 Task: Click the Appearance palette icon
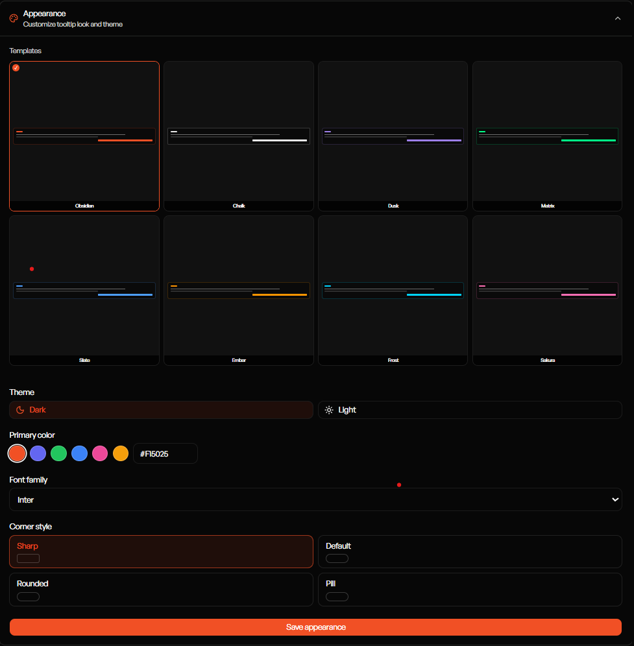click(x=14, y=18)
